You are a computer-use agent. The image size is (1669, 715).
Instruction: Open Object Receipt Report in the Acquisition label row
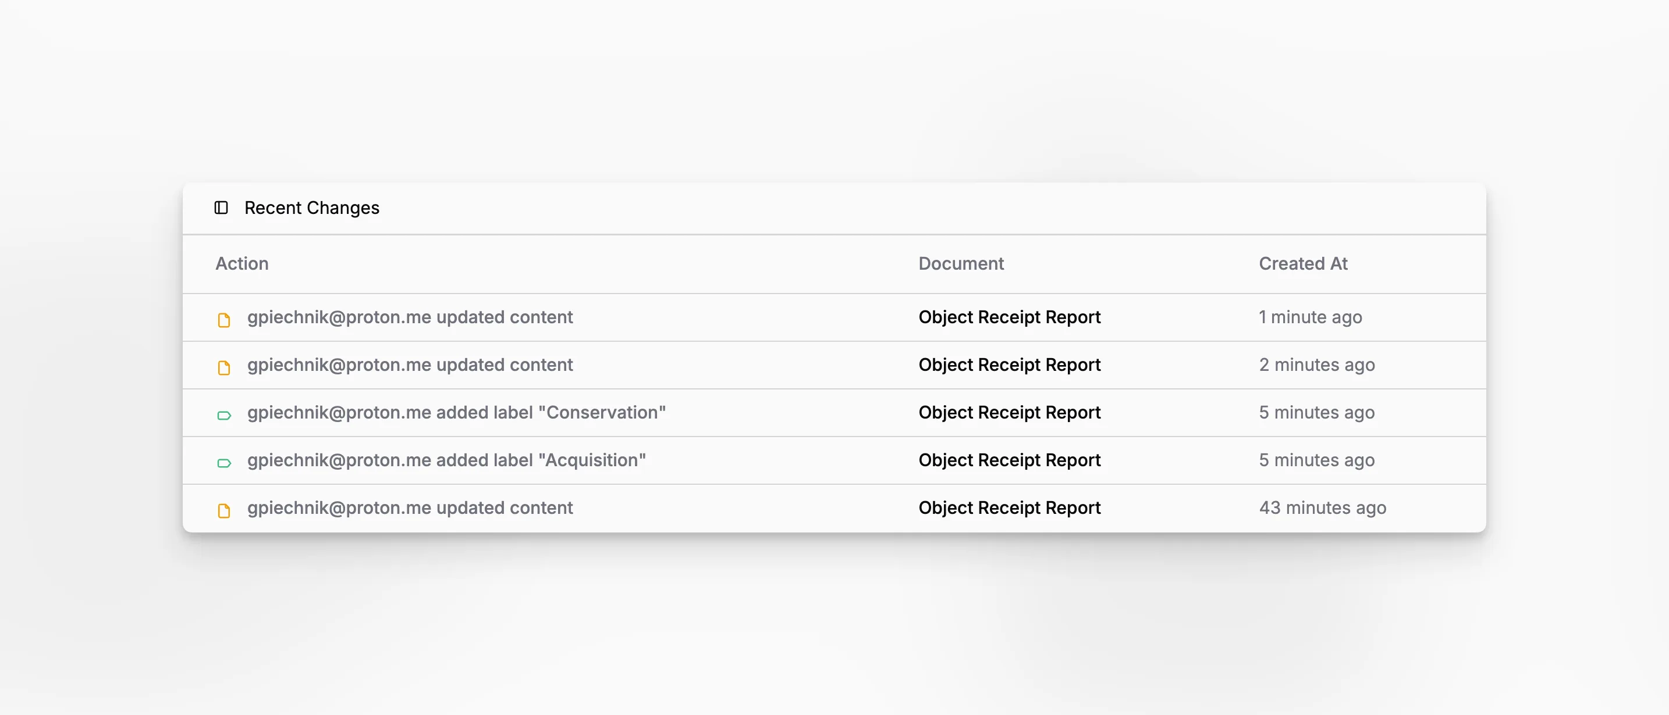pos(1010,460)
